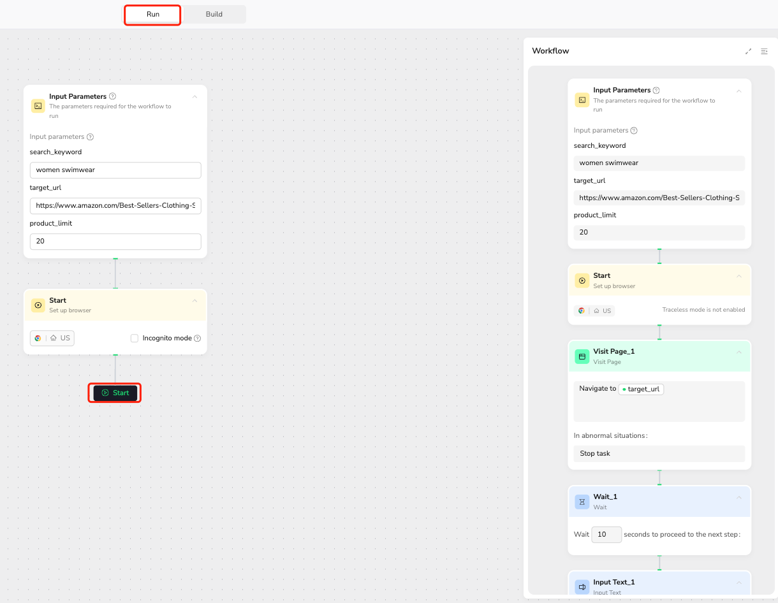Open the Chrome US browser selector on canvas
This screenshot has width=778, height=603.
tap(52, 338)
